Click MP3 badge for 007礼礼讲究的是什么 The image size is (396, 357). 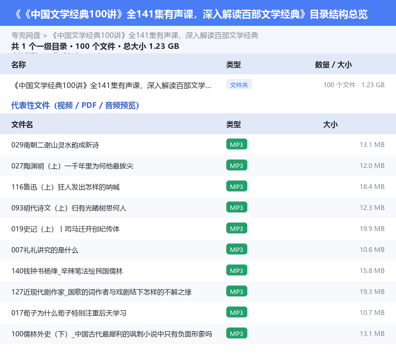pos(237,249)
